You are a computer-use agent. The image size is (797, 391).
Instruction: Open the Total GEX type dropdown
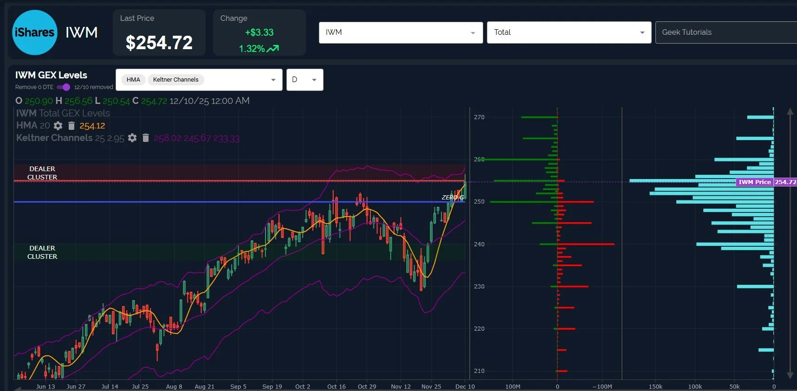569,32
